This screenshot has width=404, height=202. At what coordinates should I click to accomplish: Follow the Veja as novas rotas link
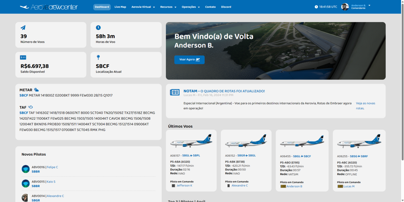point(365,103)
